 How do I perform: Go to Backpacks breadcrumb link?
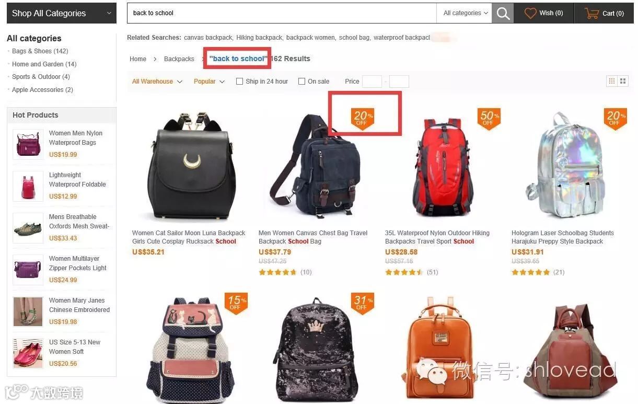(179, 59)
